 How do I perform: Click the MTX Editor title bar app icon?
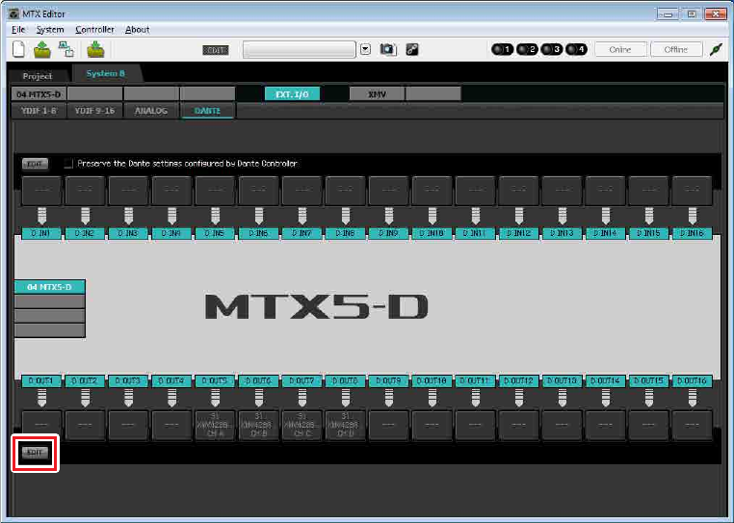pos(13,13)
